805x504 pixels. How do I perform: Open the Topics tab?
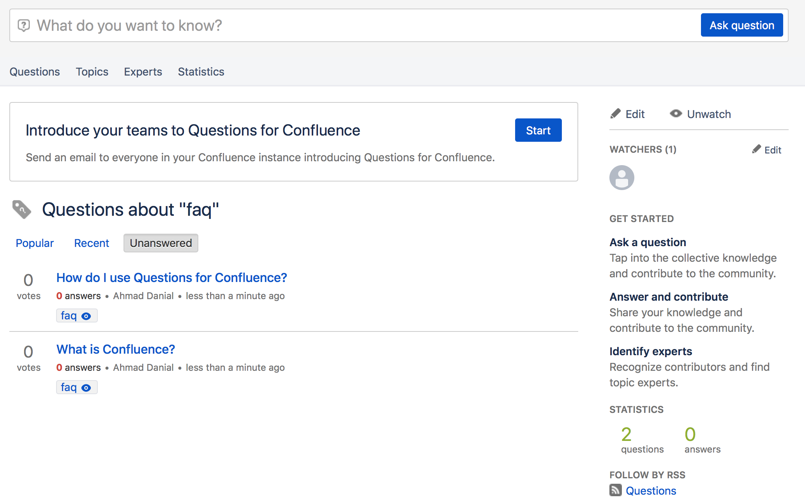point(92,72)
